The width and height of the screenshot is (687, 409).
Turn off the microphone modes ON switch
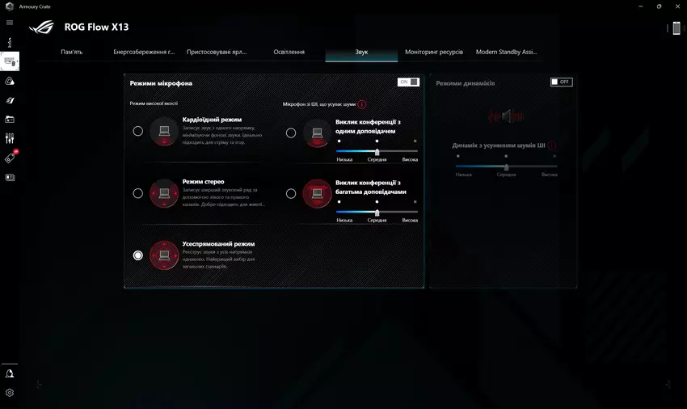408,82
